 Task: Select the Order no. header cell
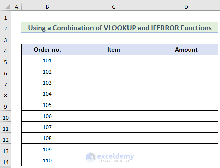[47, 50]
